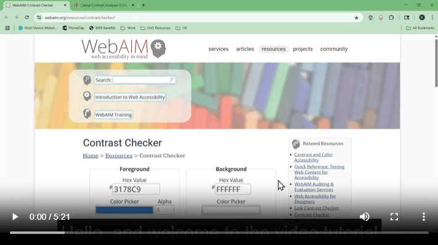
Task: Reload the WebAIM page
Action: pos(27,18)
